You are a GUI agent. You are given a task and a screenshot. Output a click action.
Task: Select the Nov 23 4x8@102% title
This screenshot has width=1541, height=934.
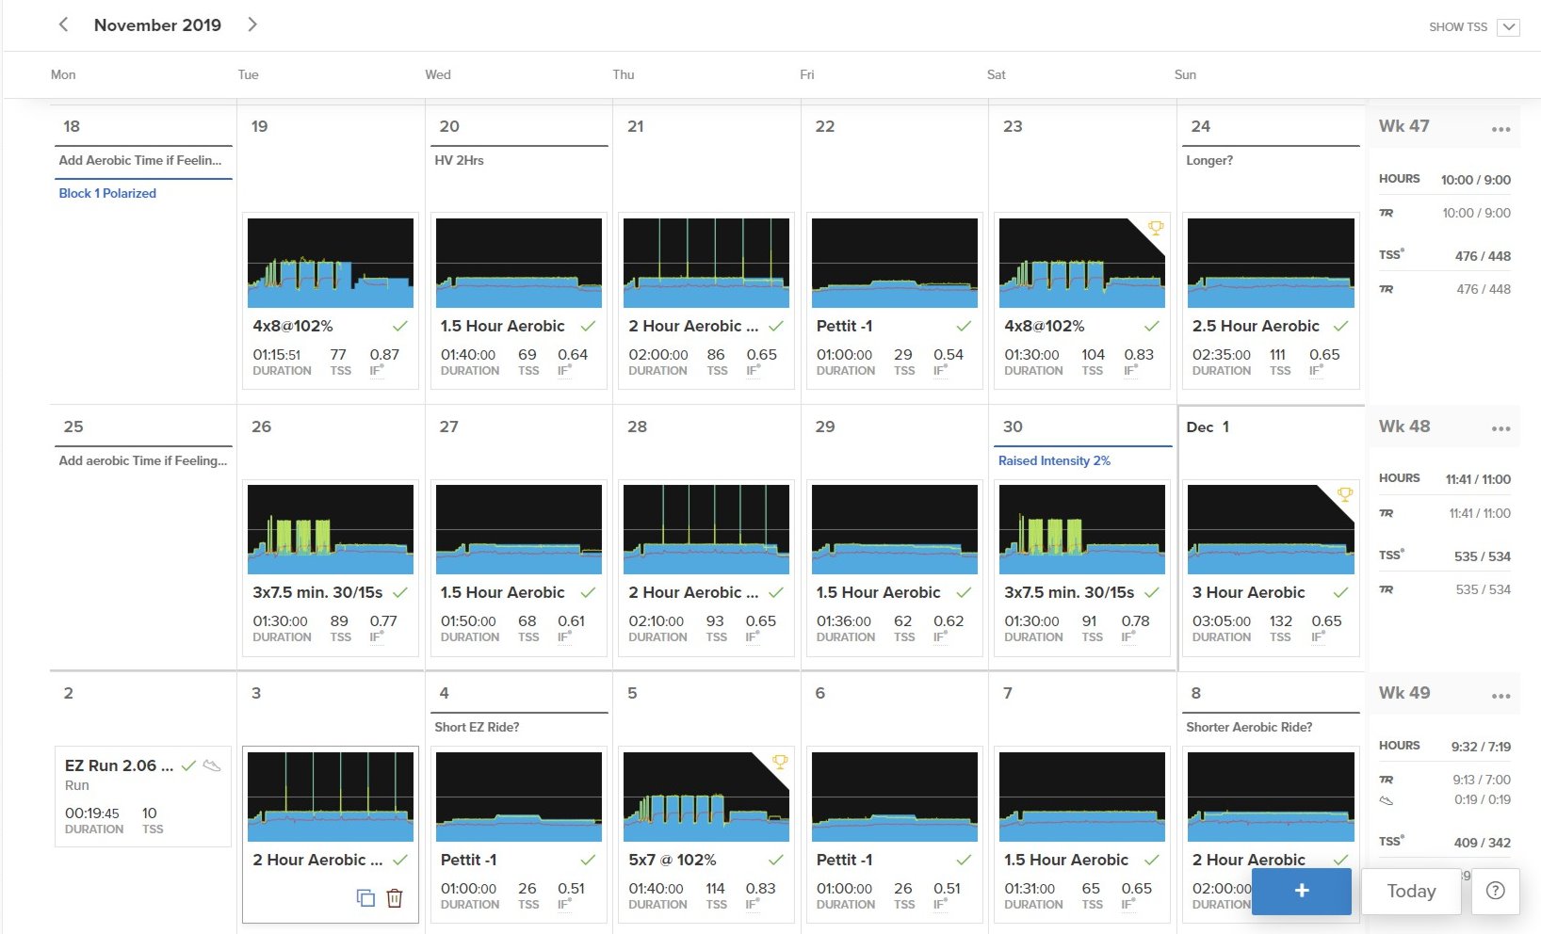pos(1044,326)
